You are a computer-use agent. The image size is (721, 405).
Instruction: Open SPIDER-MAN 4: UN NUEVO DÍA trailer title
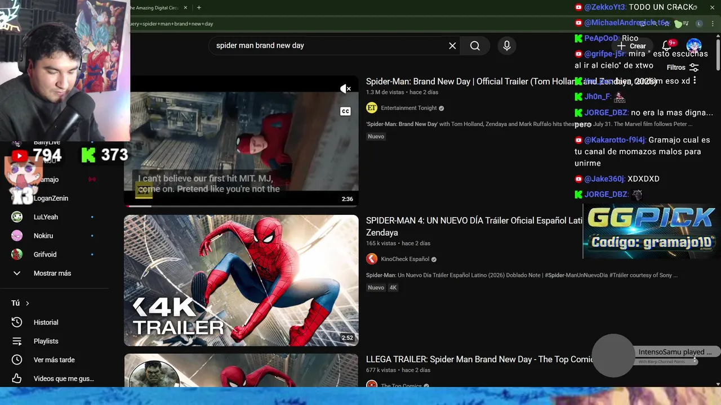(473, 226)
